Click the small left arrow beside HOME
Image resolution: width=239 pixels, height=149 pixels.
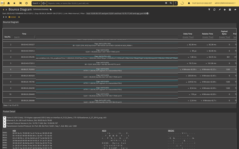click(3, 17)
